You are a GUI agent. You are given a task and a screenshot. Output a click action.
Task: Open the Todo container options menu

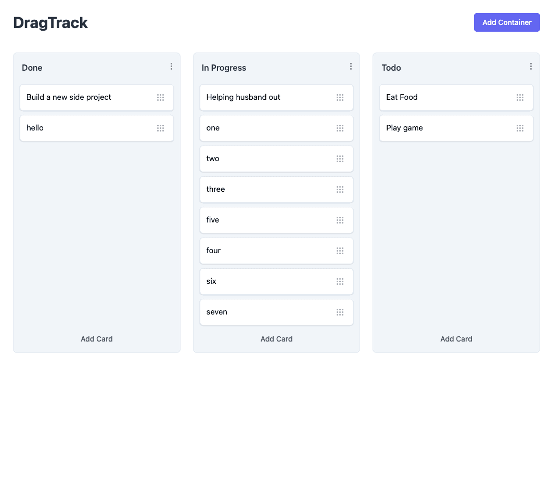[531, 67]
